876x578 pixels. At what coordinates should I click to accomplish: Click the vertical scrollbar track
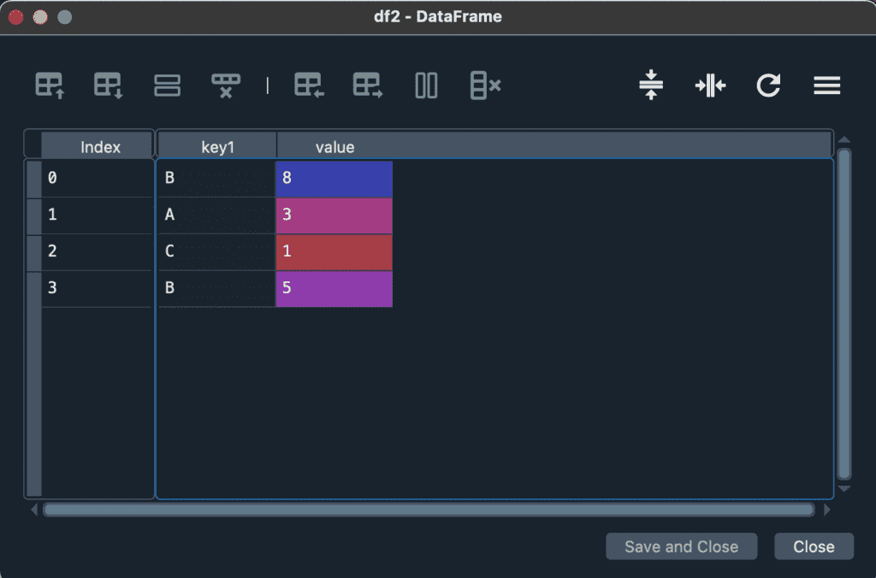[844, 314]
